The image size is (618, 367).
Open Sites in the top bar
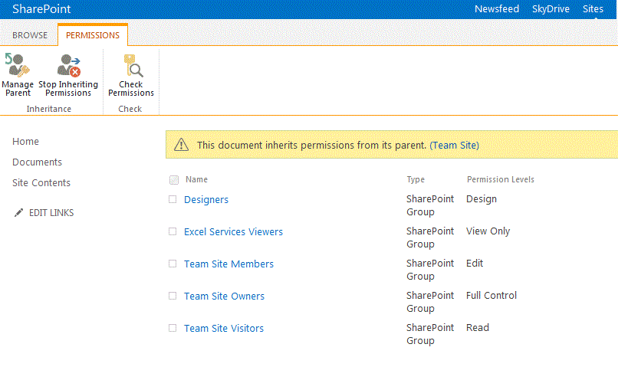click(x=593, y=8)
